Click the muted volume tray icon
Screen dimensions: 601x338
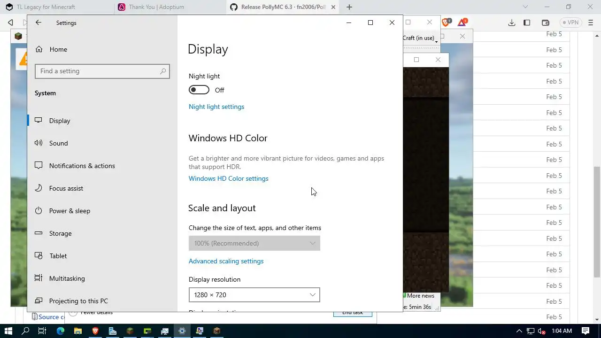point(542,331)
